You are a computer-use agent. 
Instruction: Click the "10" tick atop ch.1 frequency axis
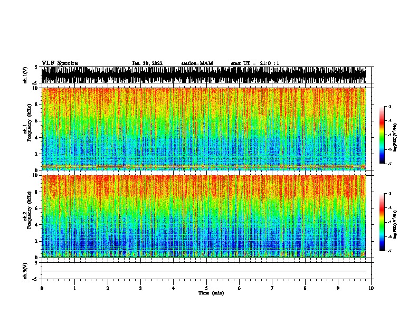click(35, 88)
